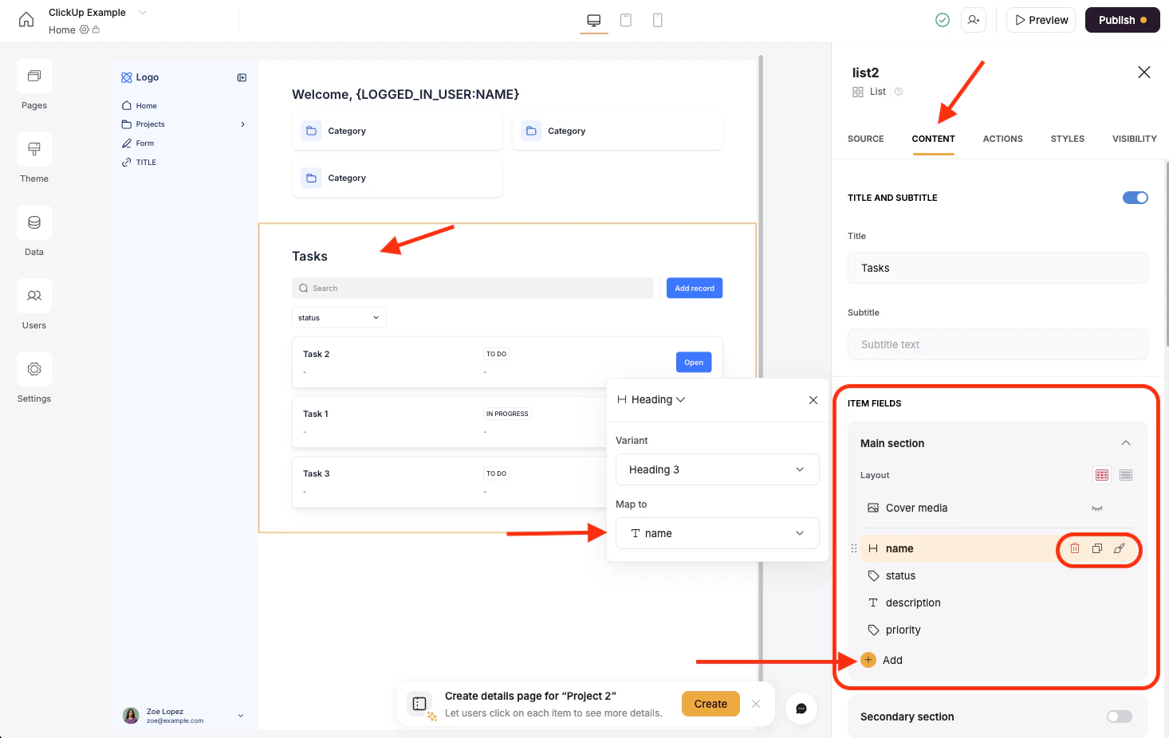Open Home page lock icon
The image size is (1169, 738).
[x=96, y=29]
